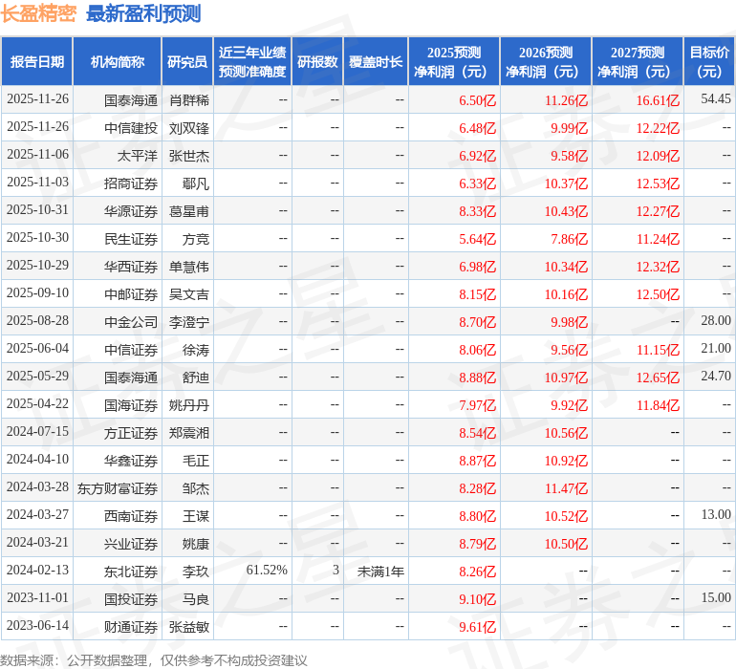This screenshot has width=736, height=669.
Task: Click the 最新盈利预测 heading
Action: (143, 13)
